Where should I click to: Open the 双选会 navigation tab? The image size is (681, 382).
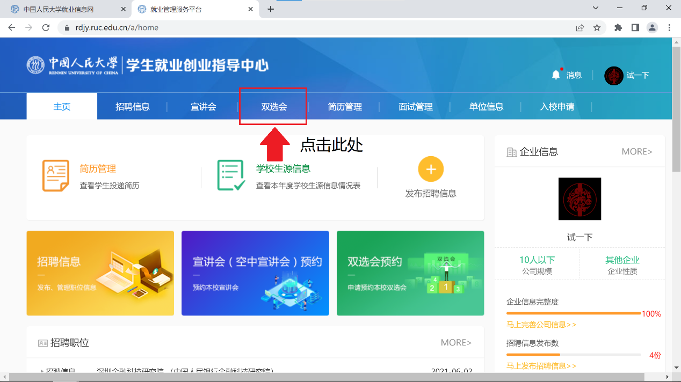tap(274, 107)
